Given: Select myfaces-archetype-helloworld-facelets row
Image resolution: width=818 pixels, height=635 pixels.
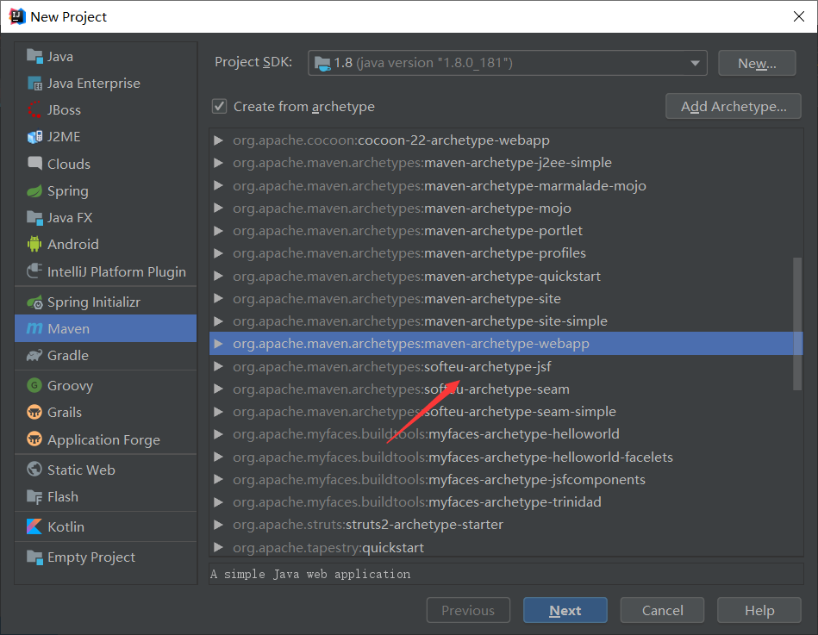Looking at the screenshot, I should point(506,457).
